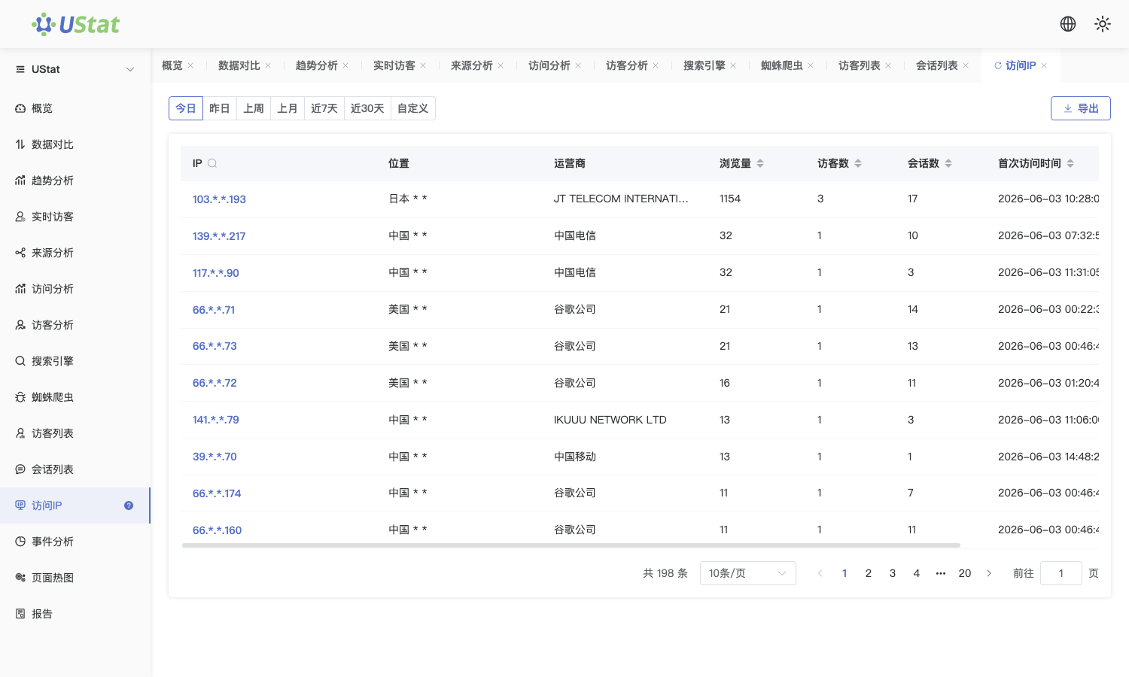Sort by 浏览量 column

tap(760, 163)
